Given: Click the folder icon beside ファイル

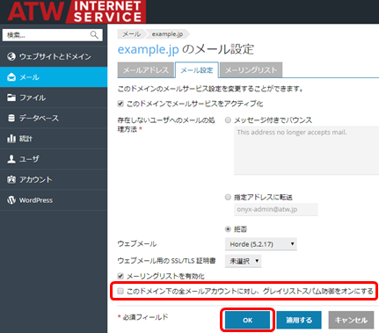Looking at the screenshot, I should pos(11,98).
